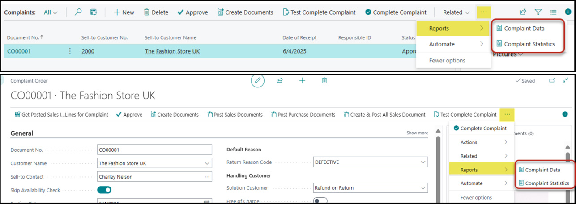Select Post Purchase Documents action
Viewport: 576px width, 204px height.
click(303, 115)
